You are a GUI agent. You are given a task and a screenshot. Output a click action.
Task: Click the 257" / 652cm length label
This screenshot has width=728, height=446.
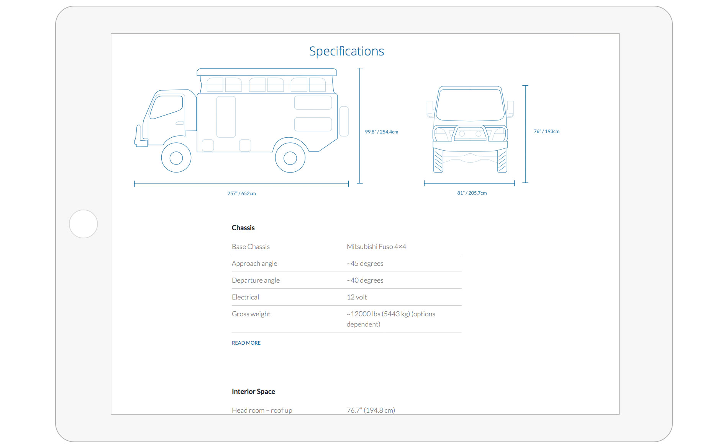coord(241,194)
